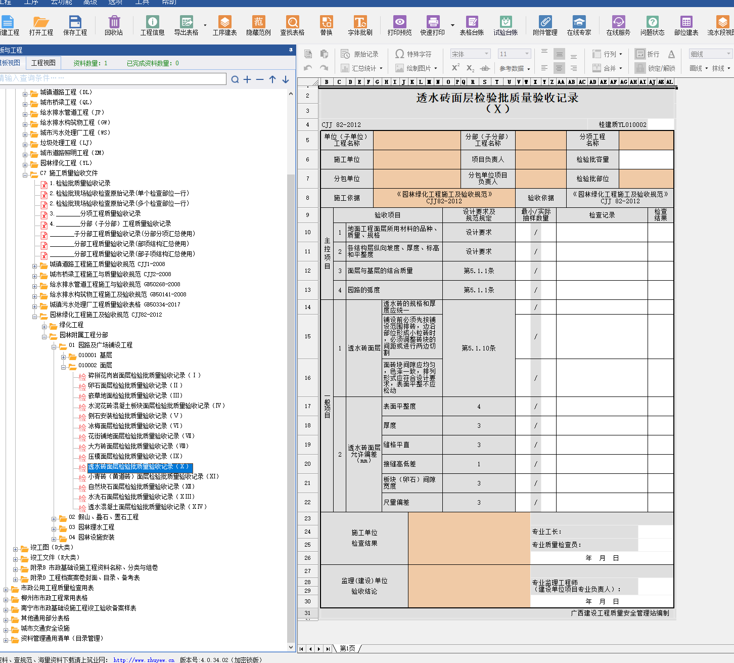Open 画线 draw-line menu
The width and height of the screenshot is (734, 663).
(699, 68)
